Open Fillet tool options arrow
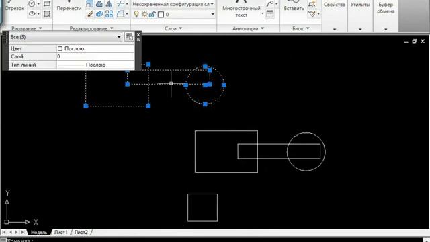 [127, 14]
